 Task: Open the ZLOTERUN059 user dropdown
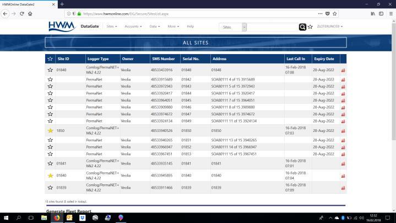coord(329,26)
